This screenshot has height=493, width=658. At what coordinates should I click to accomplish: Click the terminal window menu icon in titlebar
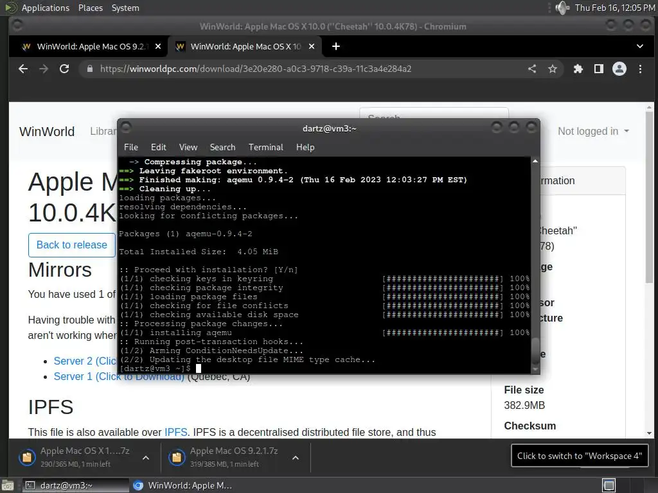(x=127, y=126)
